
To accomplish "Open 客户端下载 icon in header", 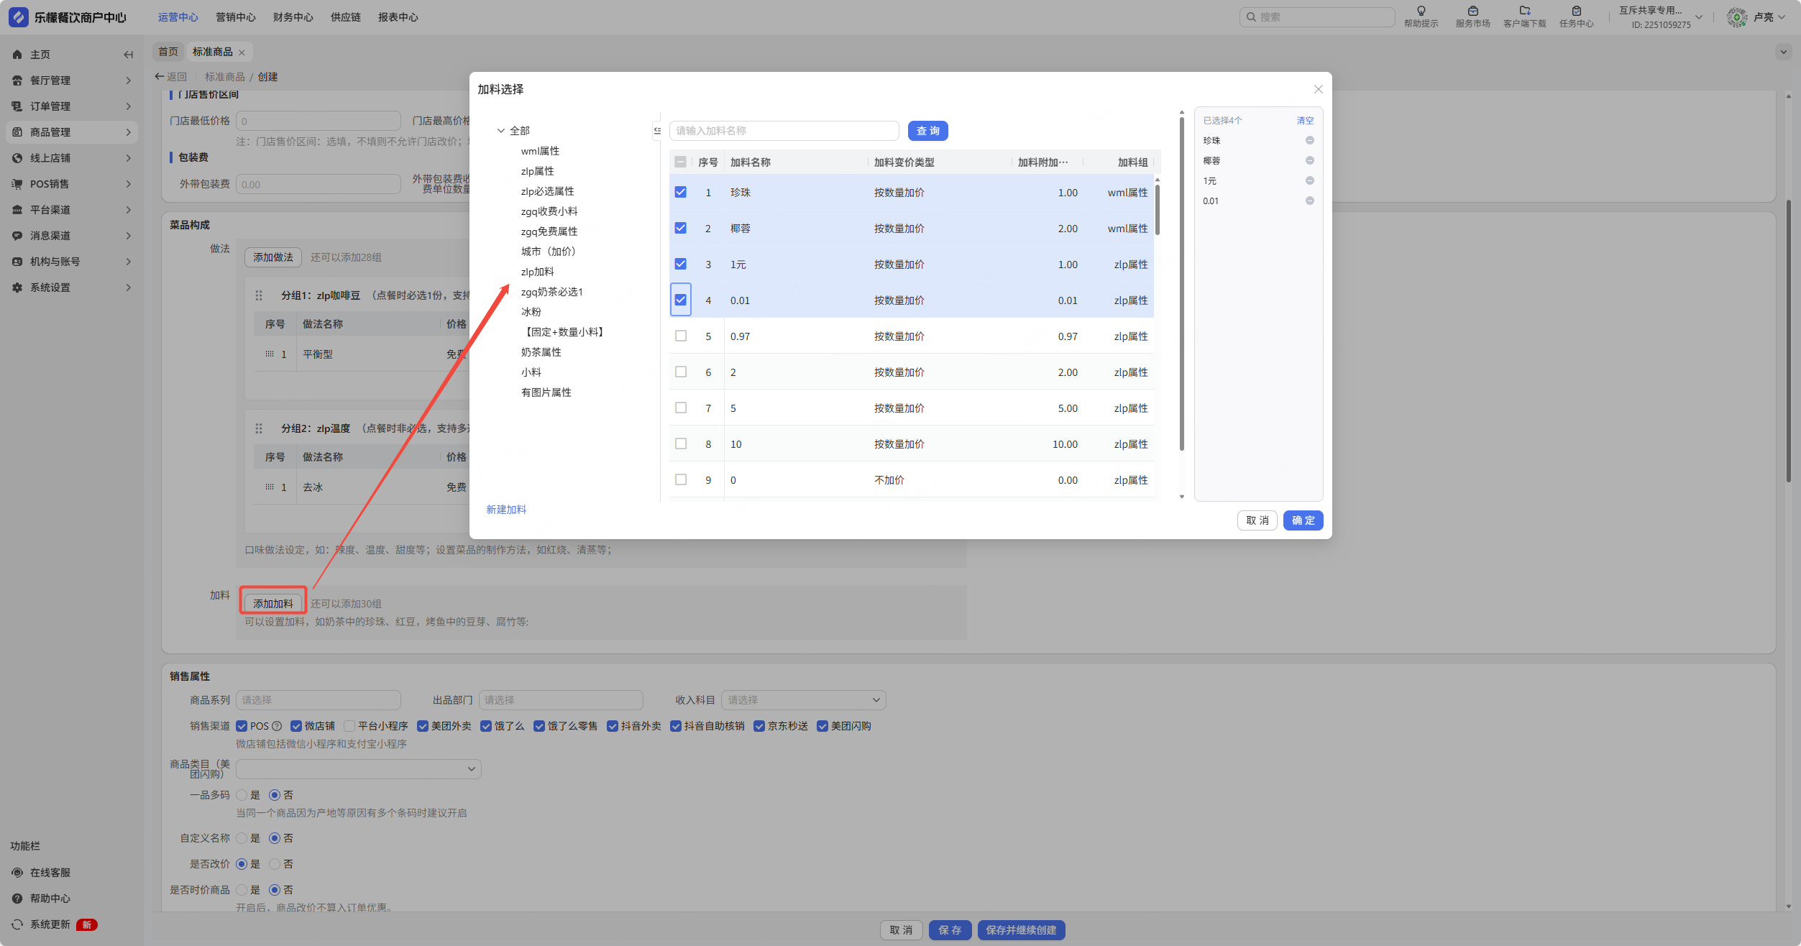I will [1524, 11].
